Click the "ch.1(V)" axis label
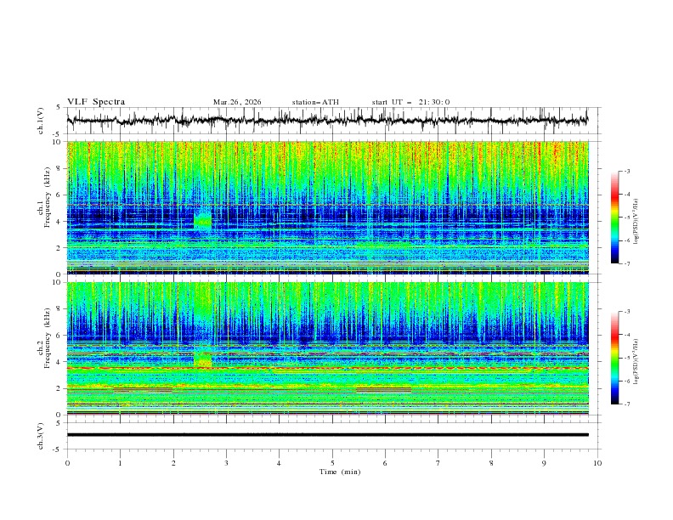This screenshot has height=520, width=673. 41,121
